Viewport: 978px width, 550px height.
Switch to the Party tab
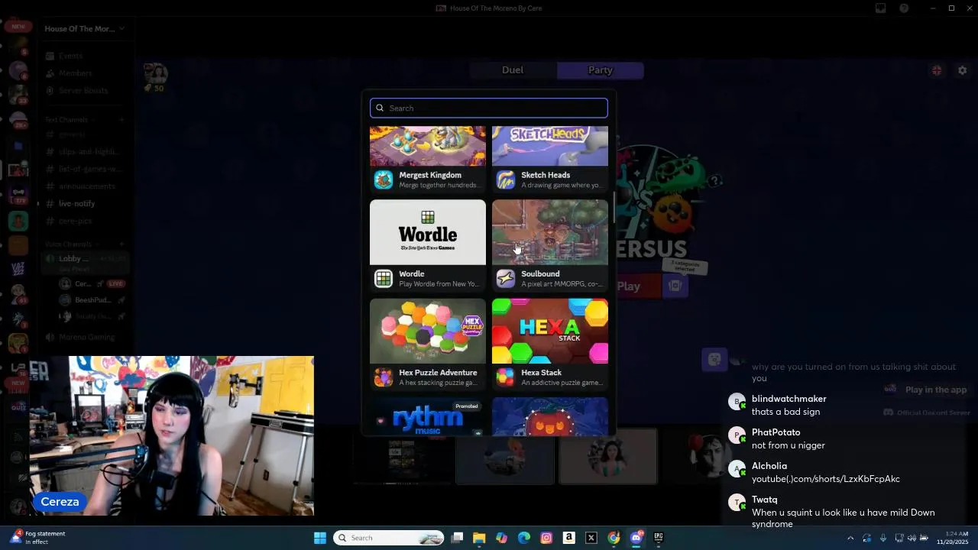tap(601, 70)
